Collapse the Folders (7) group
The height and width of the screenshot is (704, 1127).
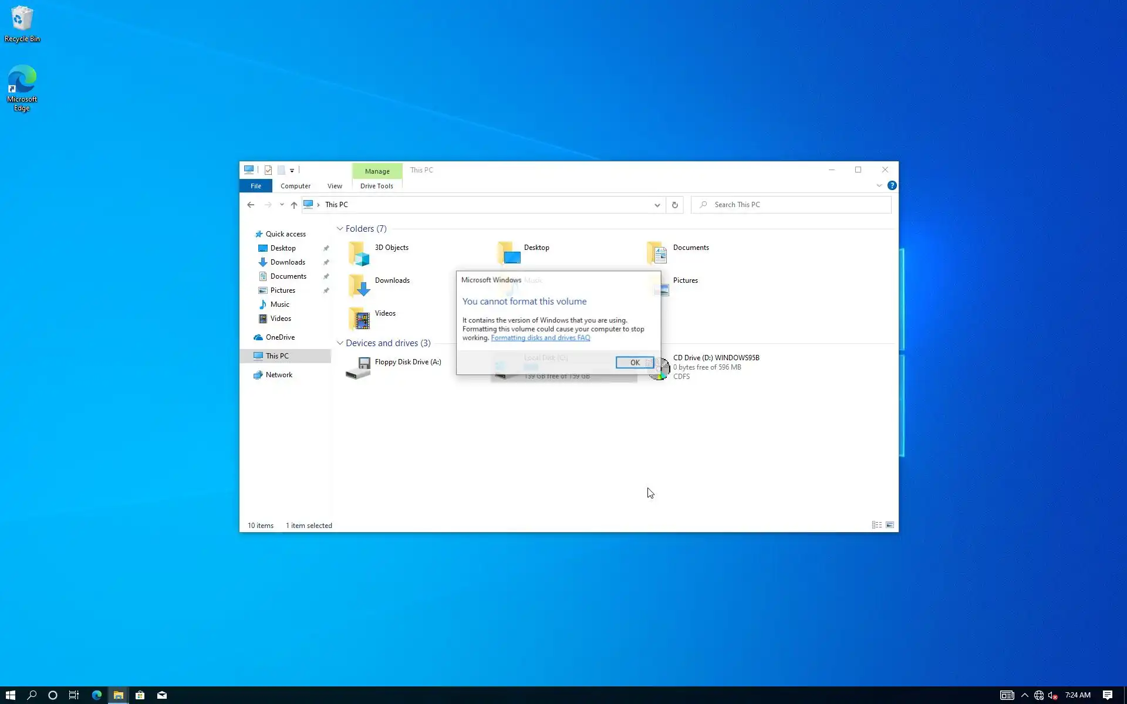(340, 229)
